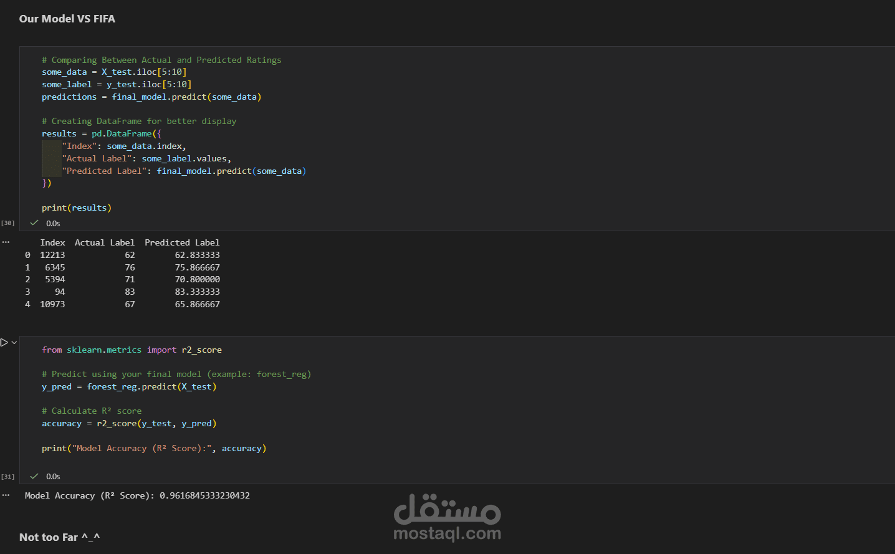Click comment 'Predict using your final model'
The height and width of the screenshot is (554, 895).
176,375
